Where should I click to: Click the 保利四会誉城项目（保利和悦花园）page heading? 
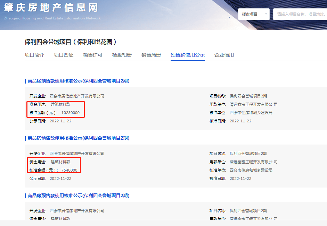click(x=71, y=42)
